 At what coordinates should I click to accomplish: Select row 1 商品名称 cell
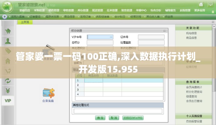93,80
